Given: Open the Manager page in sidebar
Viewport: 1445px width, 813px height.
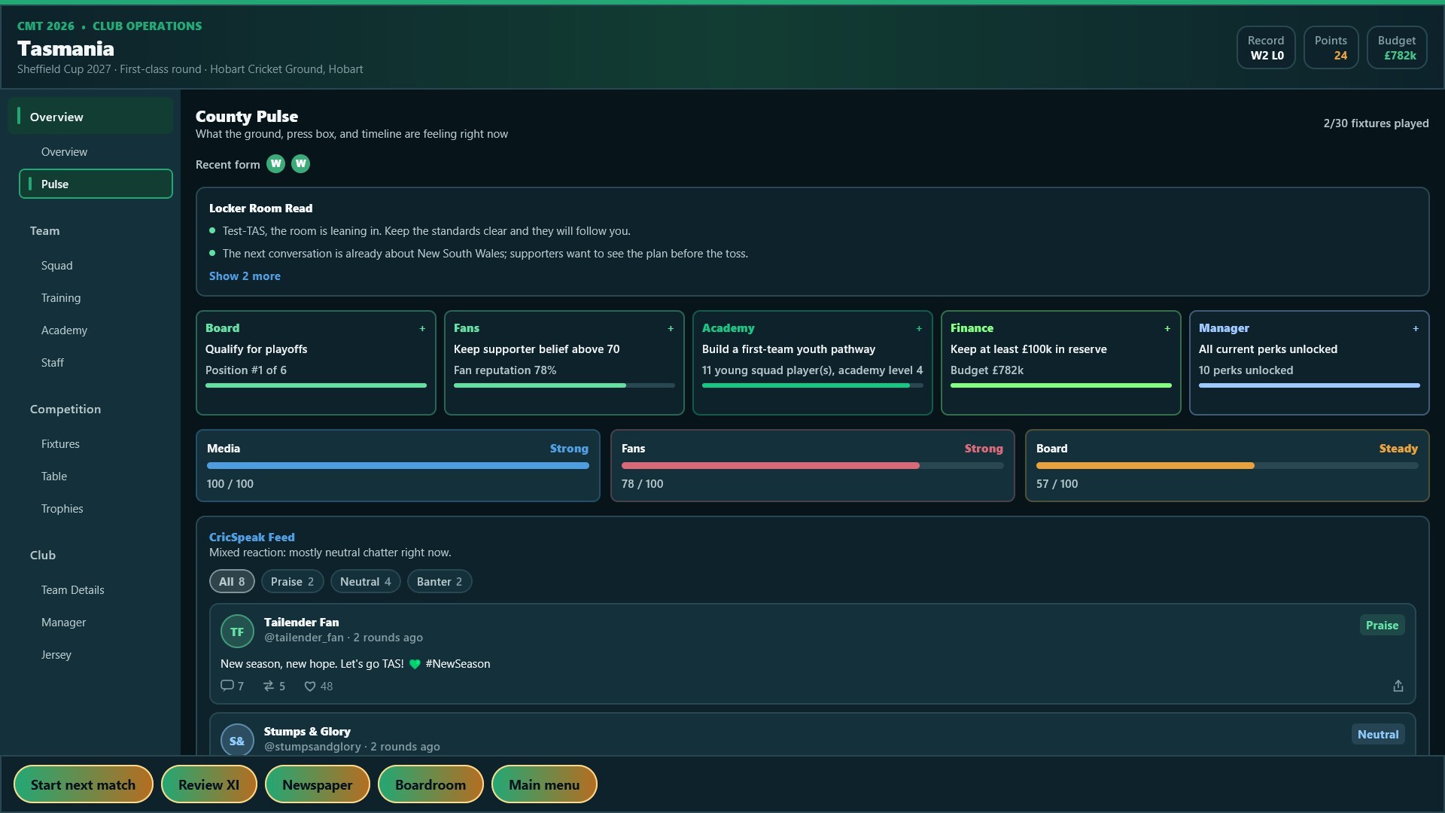Looking at the screenshot, I should pyautogui.click(x=96, y=623).
